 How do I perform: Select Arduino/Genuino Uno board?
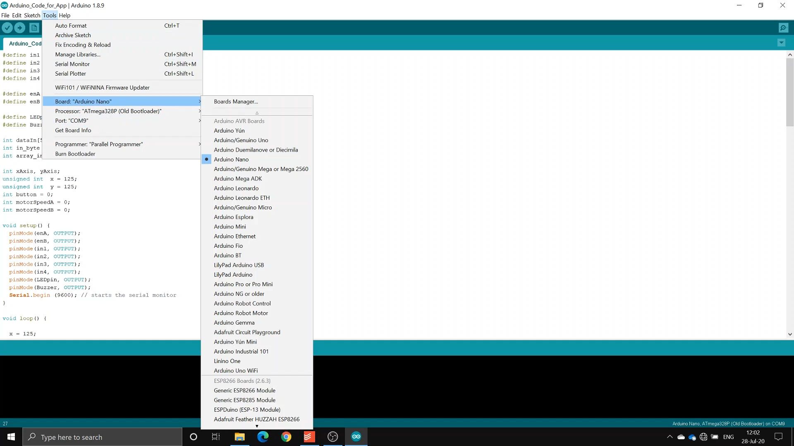tap(241, 140)
